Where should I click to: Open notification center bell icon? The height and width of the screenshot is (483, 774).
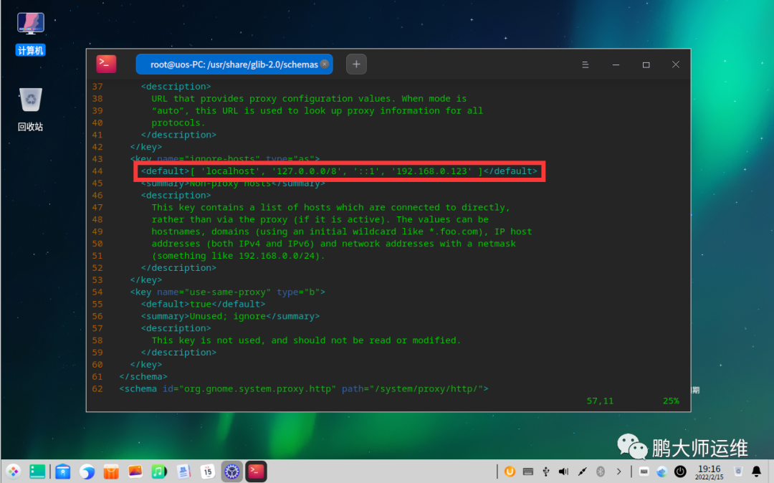coord(756,472)
